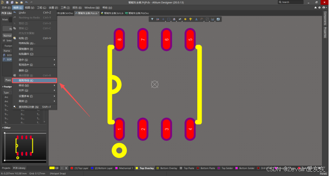Click the align objects chart icon
This screenshot has width=329, height=176.
[174, 19]
